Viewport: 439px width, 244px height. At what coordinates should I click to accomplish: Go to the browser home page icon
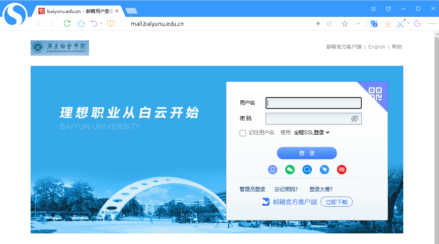[81, 23]
